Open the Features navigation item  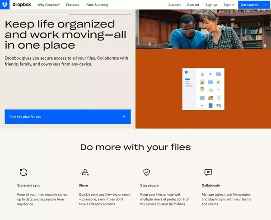click(73, 5)
